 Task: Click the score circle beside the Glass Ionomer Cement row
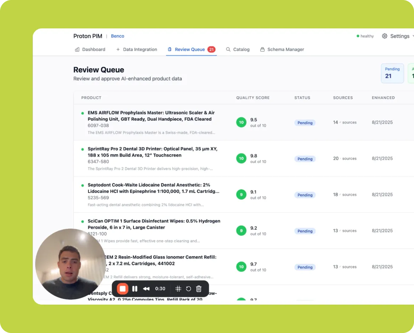pyautogui.click(x=241, y=267)
